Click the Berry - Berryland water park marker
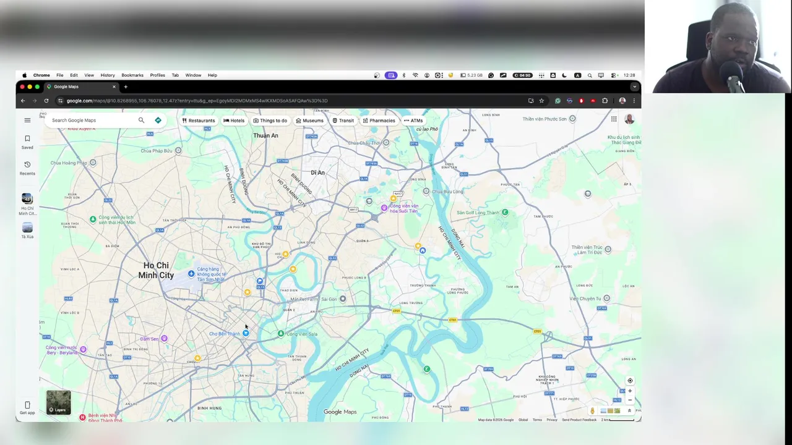 click(x=83, y=350)
